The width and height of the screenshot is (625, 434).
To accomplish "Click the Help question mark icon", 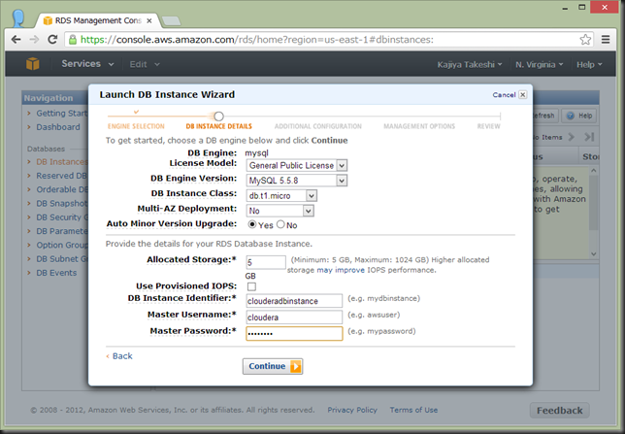I will tap(571, 116).
